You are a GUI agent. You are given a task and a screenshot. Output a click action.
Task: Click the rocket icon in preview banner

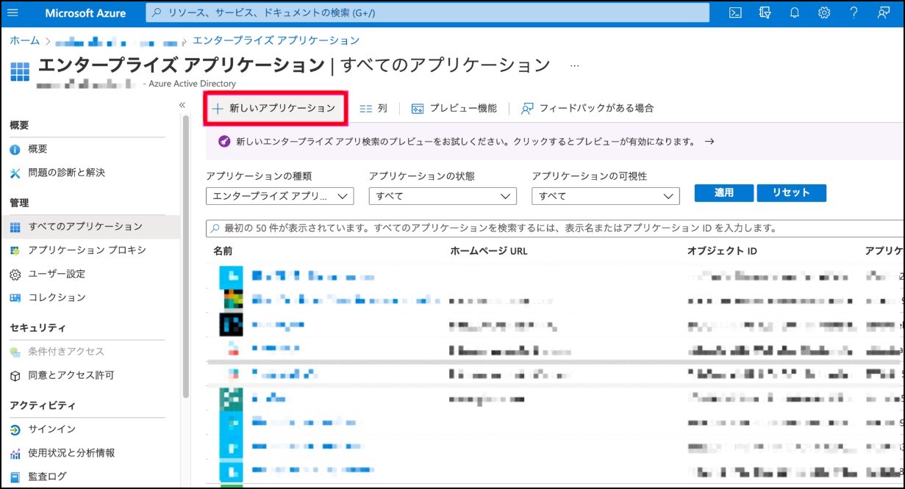click(225, 141)
